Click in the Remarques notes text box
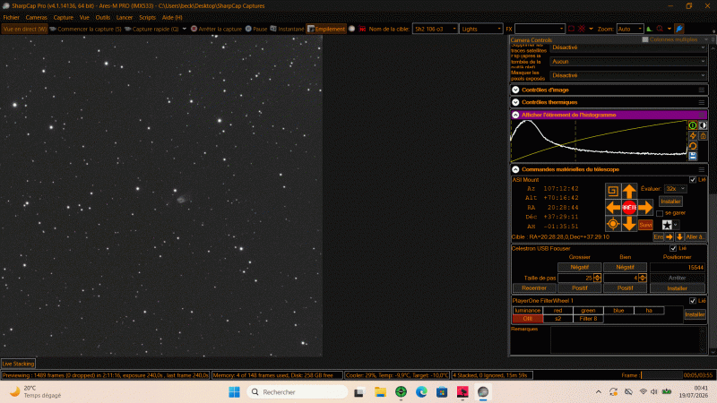717x403 pixels. [628, 340]
